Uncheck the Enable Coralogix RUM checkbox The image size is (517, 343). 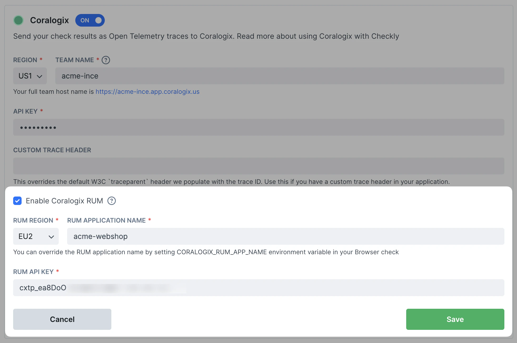tap(17, 201)
